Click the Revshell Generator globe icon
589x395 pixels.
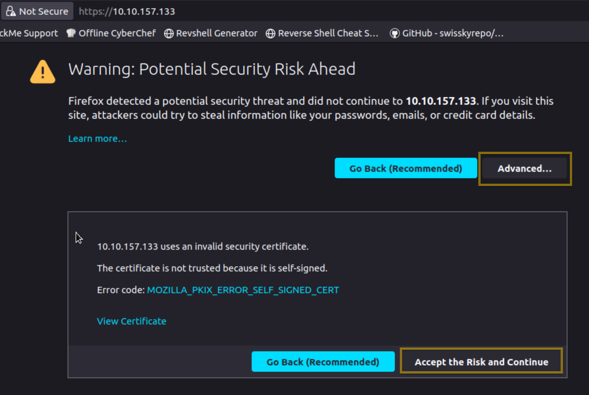pyautogui.click(x=169, y=33)
